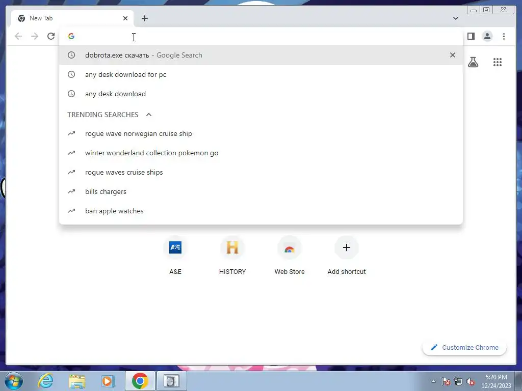Click the Google G icon in address bar

point(71,36)
